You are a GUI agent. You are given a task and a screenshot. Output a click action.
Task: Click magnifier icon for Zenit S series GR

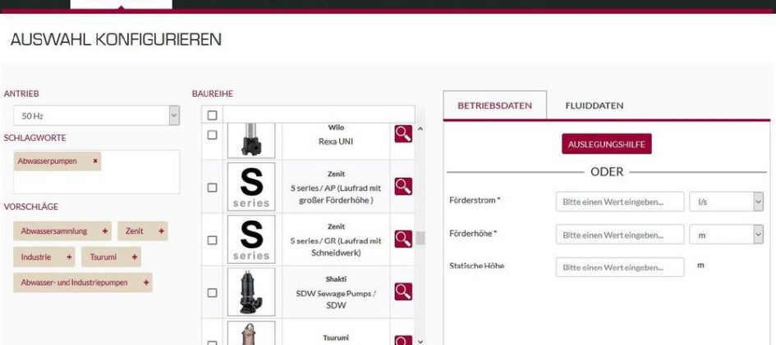402,238
